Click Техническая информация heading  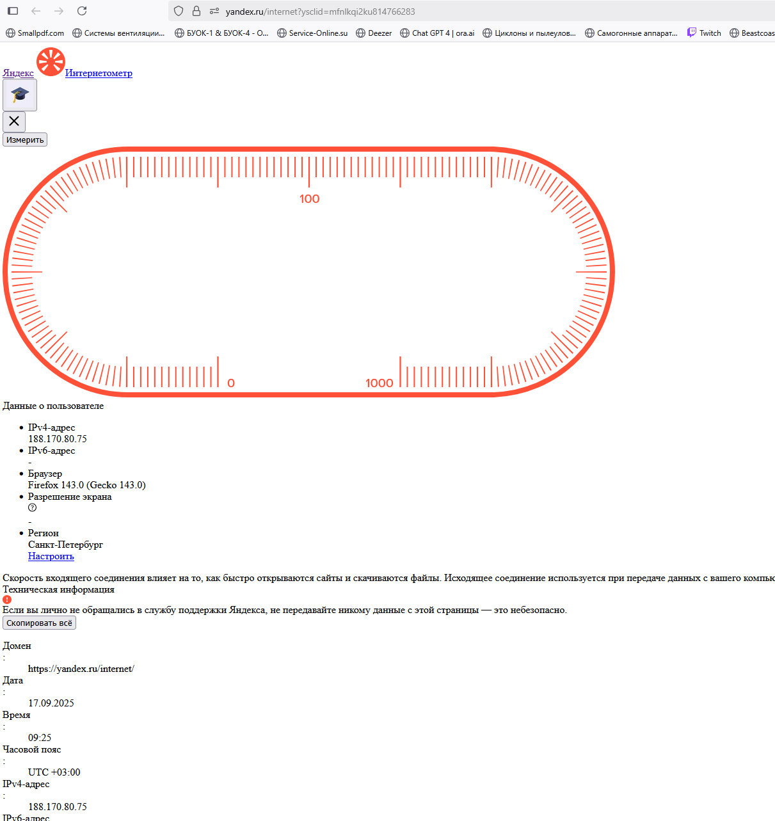point(58,589)
